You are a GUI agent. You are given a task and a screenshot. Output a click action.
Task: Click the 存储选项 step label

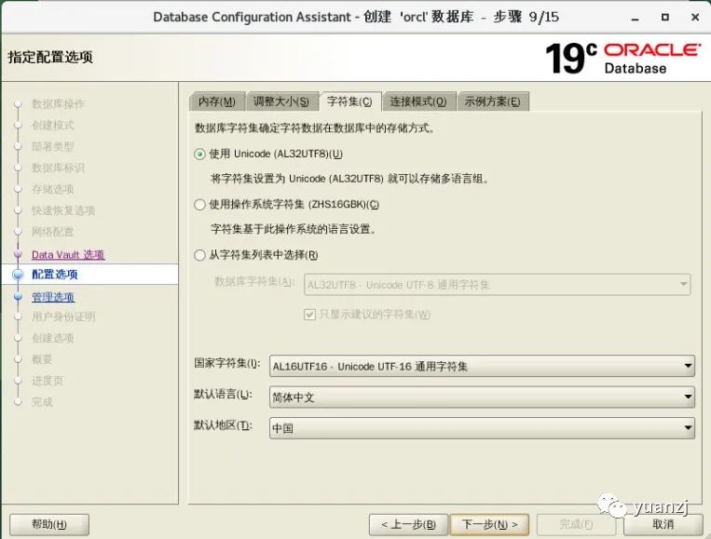click(52, 189)
